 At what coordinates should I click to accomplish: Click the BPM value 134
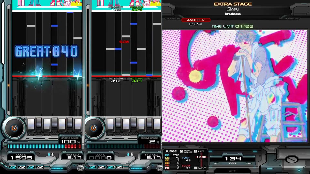(x=233, y=159)
